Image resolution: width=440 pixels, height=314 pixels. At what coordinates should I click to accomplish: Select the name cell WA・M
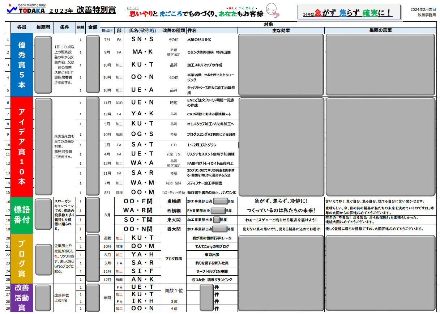142,183
